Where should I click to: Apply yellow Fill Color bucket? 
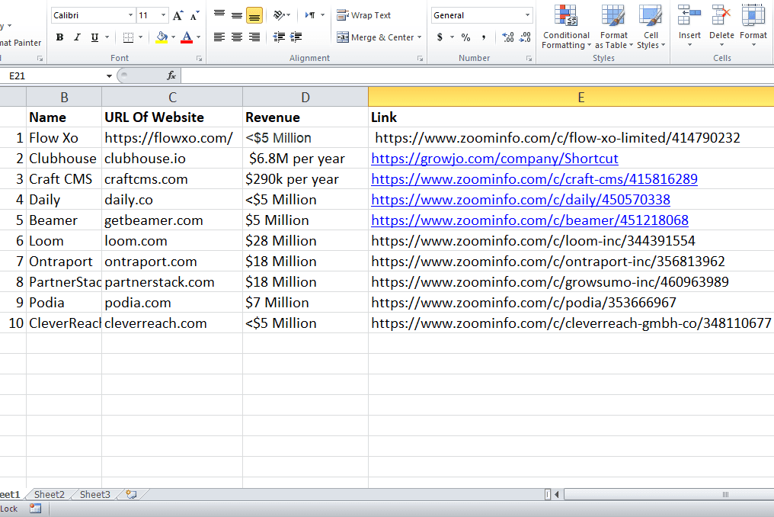point(162,37)
